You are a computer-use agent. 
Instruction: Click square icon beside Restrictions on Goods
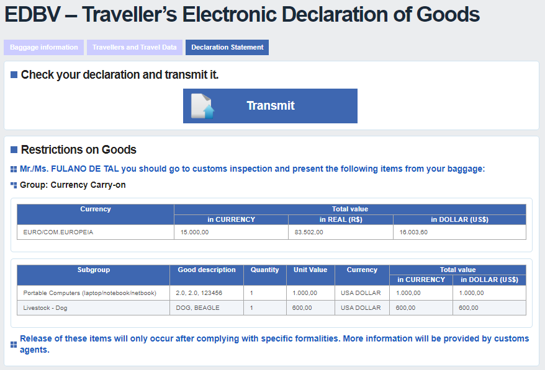14,150
